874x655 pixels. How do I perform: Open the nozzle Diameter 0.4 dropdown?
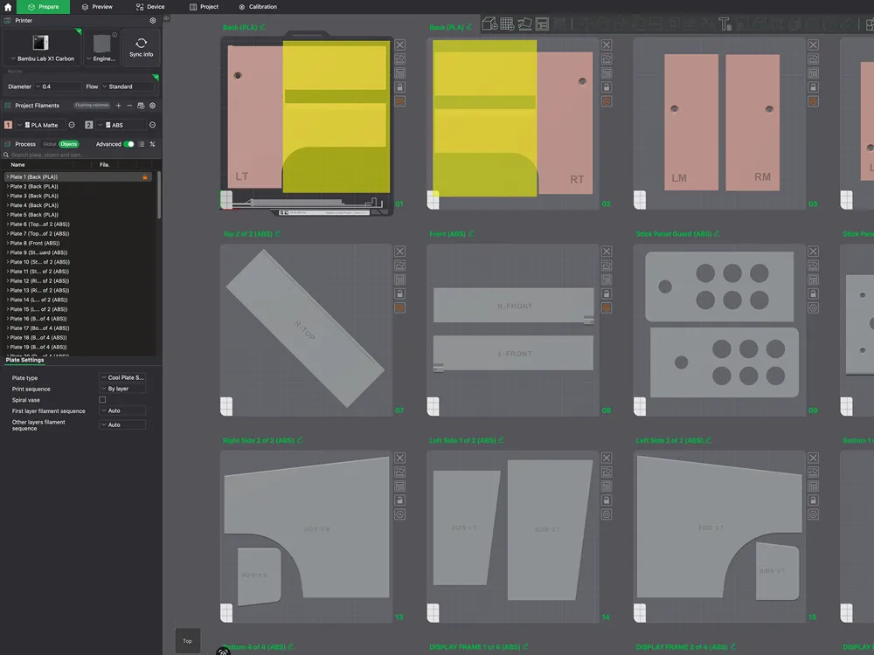pos(58,86)
